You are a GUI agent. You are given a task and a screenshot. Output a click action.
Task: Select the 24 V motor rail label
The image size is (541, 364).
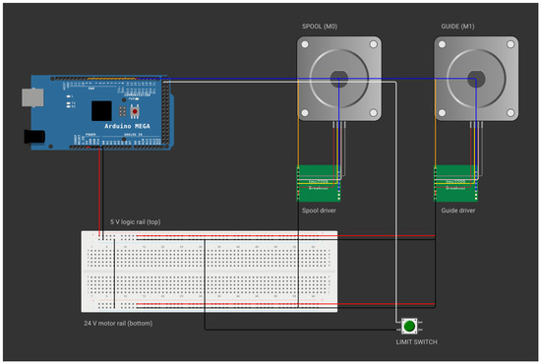[x=118, y=324]
